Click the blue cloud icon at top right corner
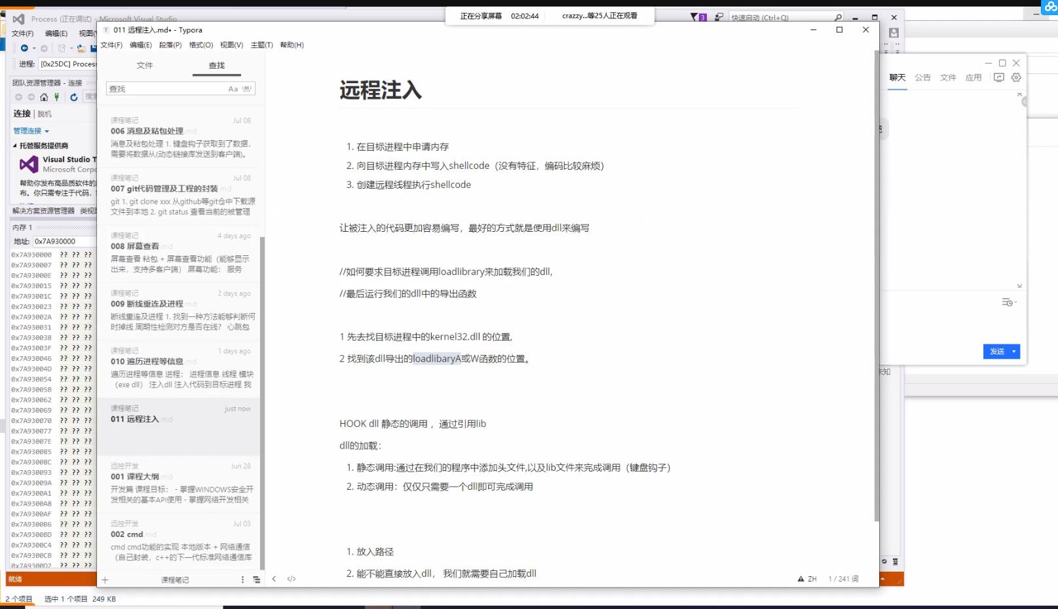1058x609 pixels. pyautogui.click(x=1050, y=7)
